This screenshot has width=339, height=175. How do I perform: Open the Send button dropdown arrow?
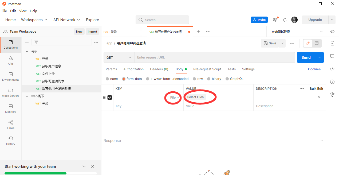click(x=320, y=57)
